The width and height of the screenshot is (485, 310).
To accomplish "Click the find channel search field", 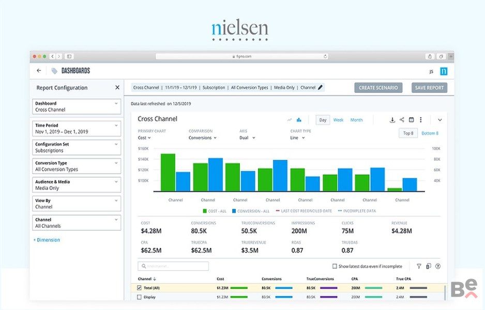I will tap(173, 266).
